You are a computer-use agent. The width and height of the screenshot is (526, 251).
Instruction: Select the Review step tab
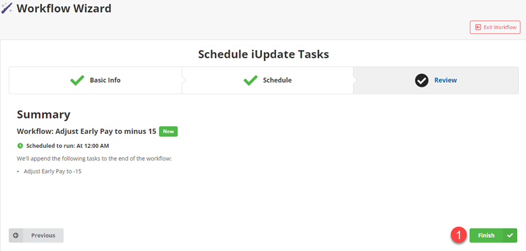(x=436, y=80)
